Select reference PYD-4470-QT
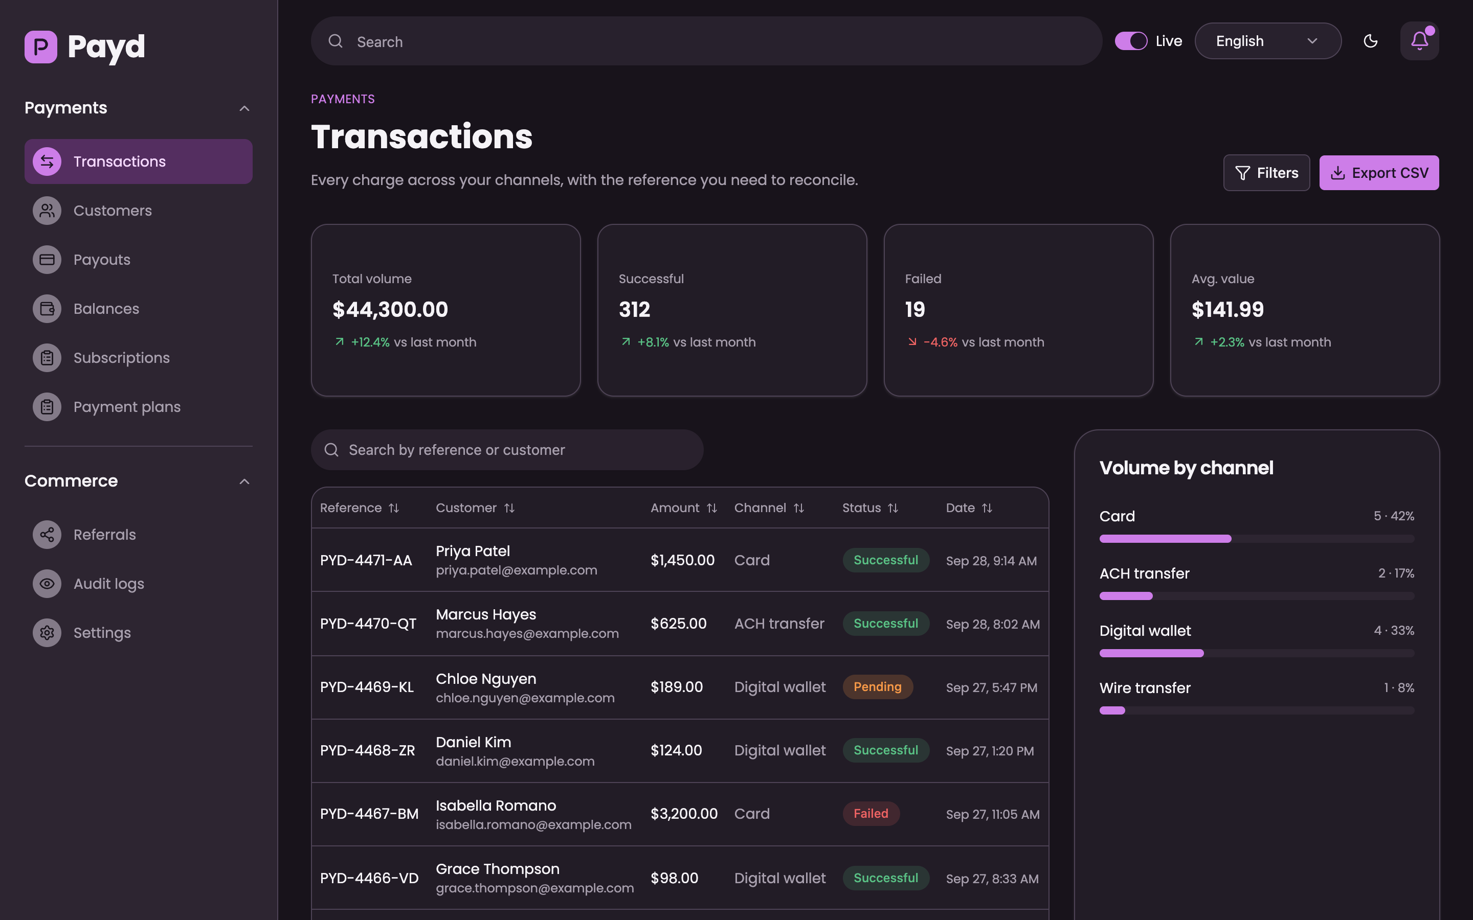 [x=368, y=624]
